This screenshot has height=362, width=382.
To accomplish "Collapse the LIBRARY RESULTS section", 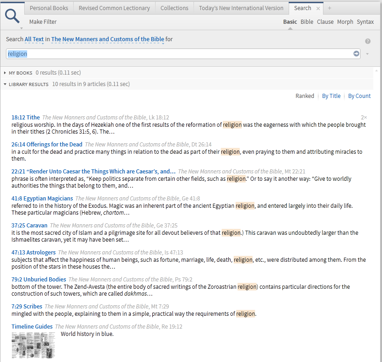I will 5,84.
